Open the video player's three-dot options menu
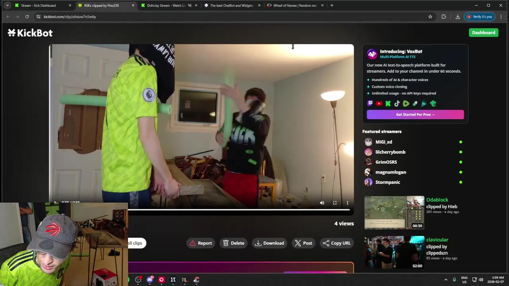Screen dimensions: 509x286 tap(348, 203)
